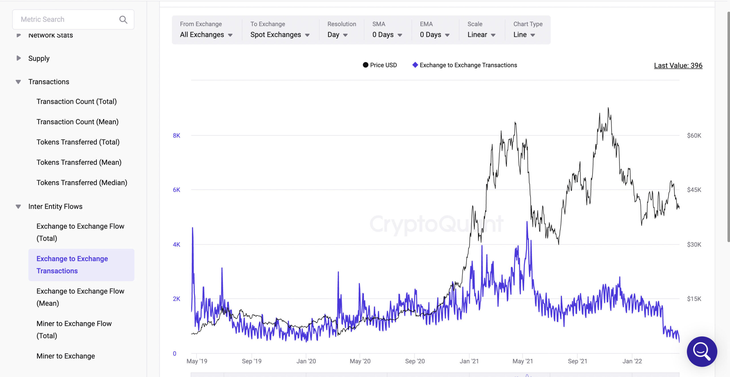730x377 pixels.
Task: Click the black Price USD legend dot
Action: pos(365,65)
